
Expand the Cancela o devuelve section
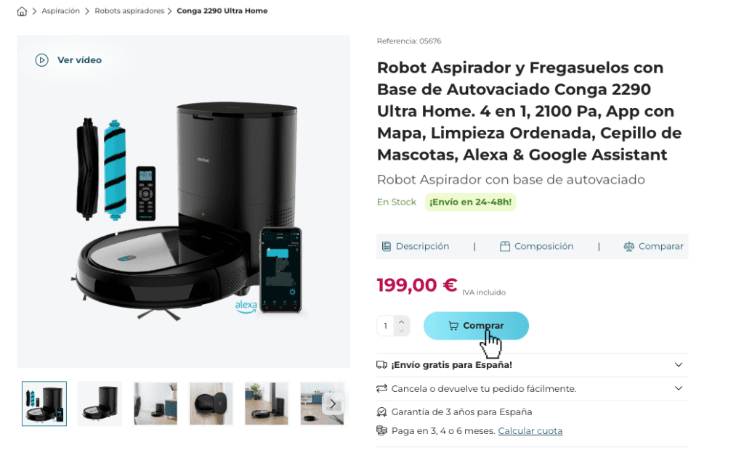tap(533, 389)
